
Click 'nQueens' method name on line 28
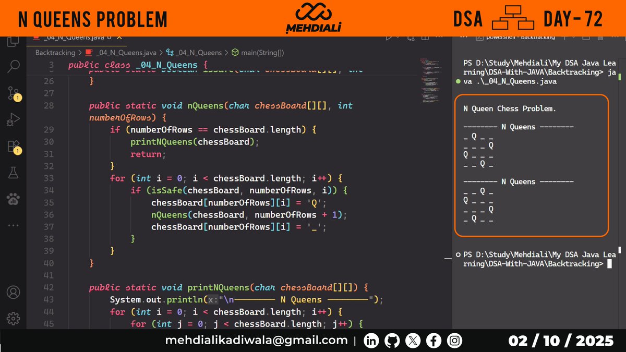click(x=205, y=105)
